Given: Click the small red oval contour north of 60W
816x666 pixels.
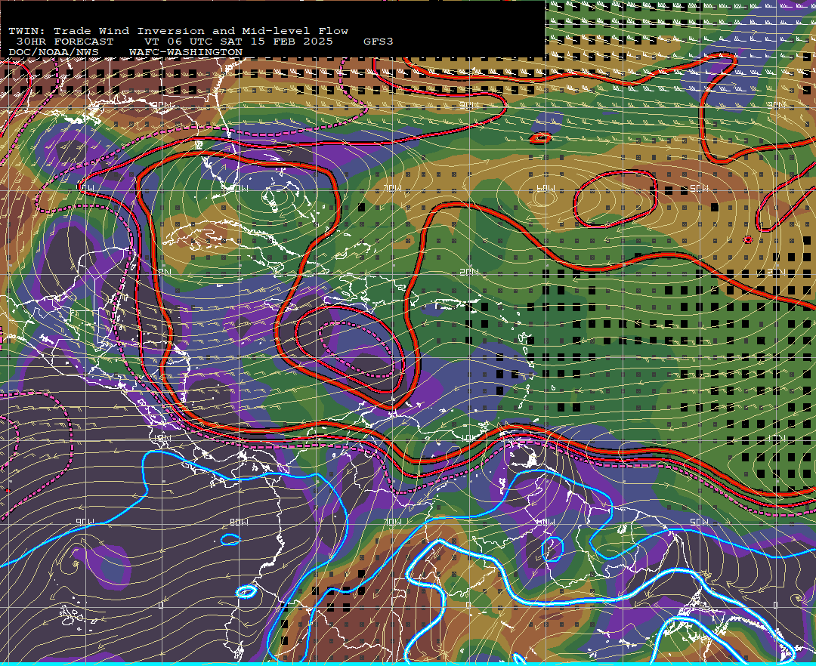Looking at the screenshot, I should coord(541,137).
